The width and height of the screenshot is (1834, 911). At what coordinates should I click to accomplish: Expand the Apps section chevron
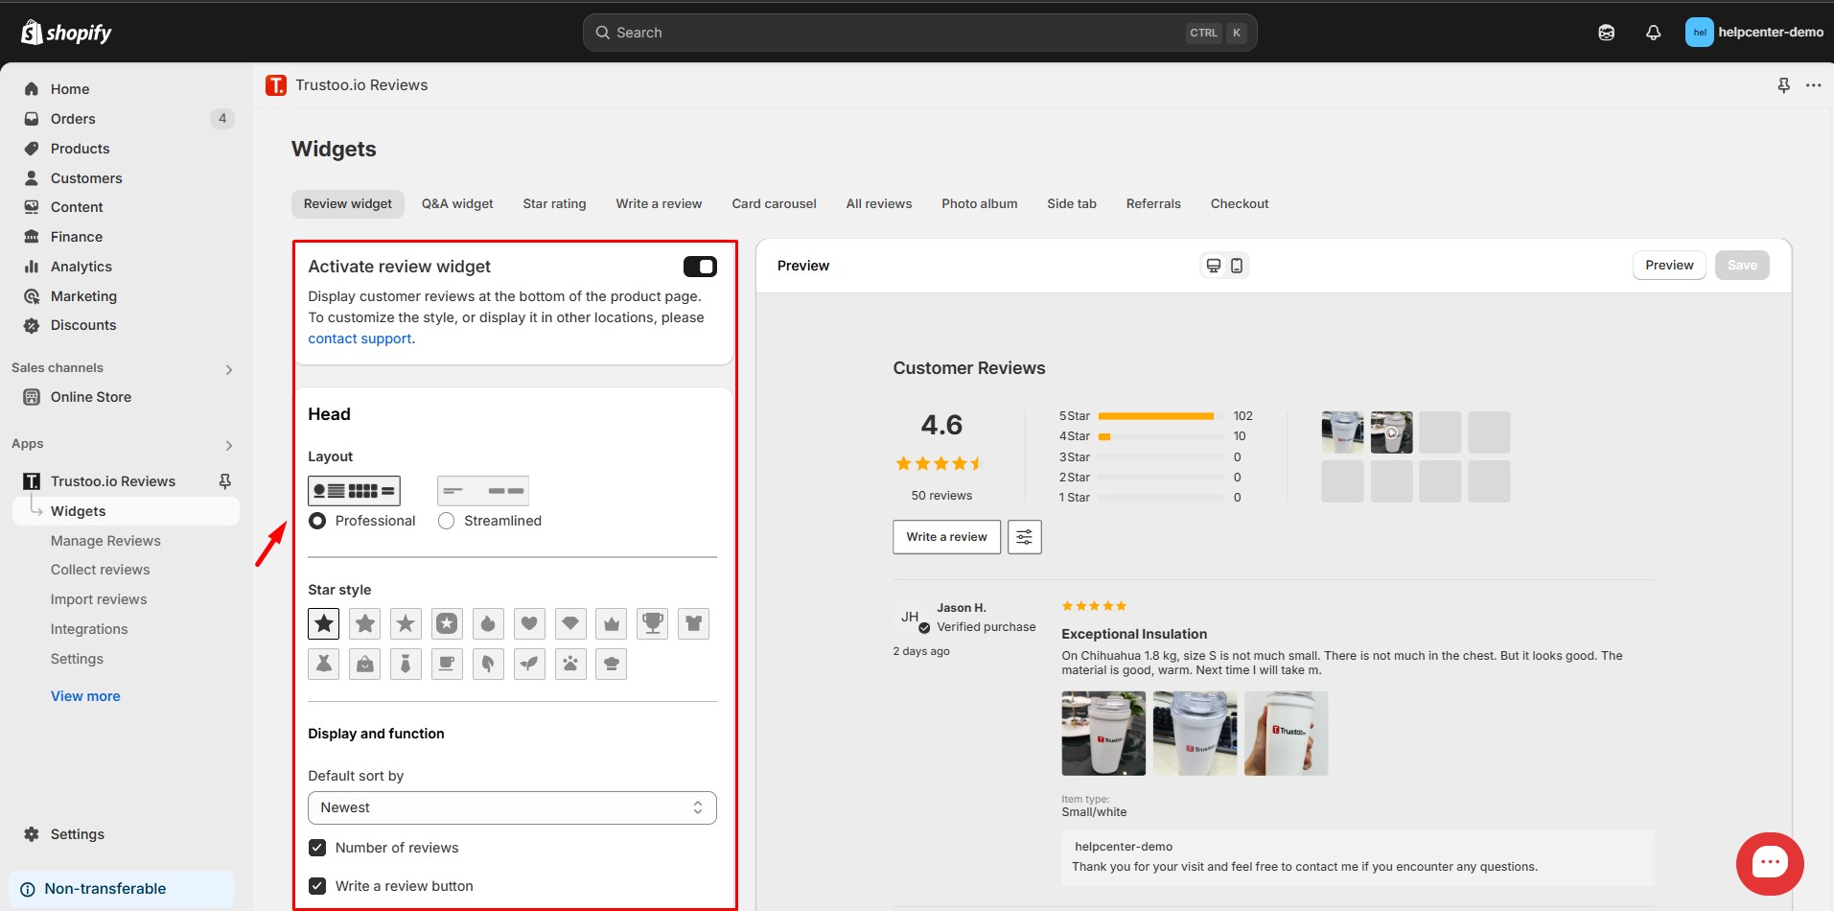pyautogui.click(x=228, y=445)
